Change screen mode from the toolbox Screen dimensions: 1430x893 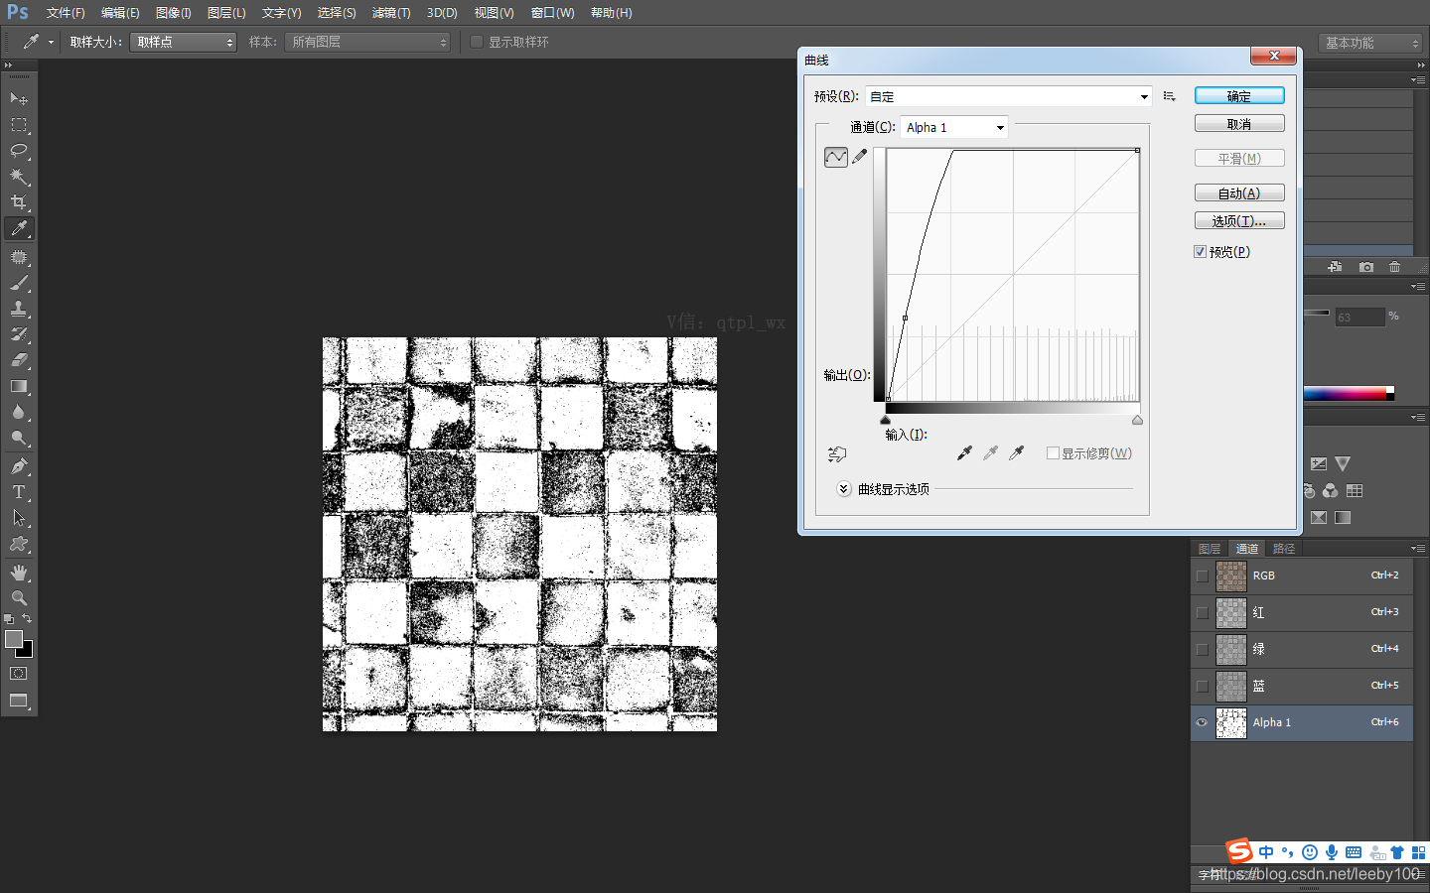[19, 701]
